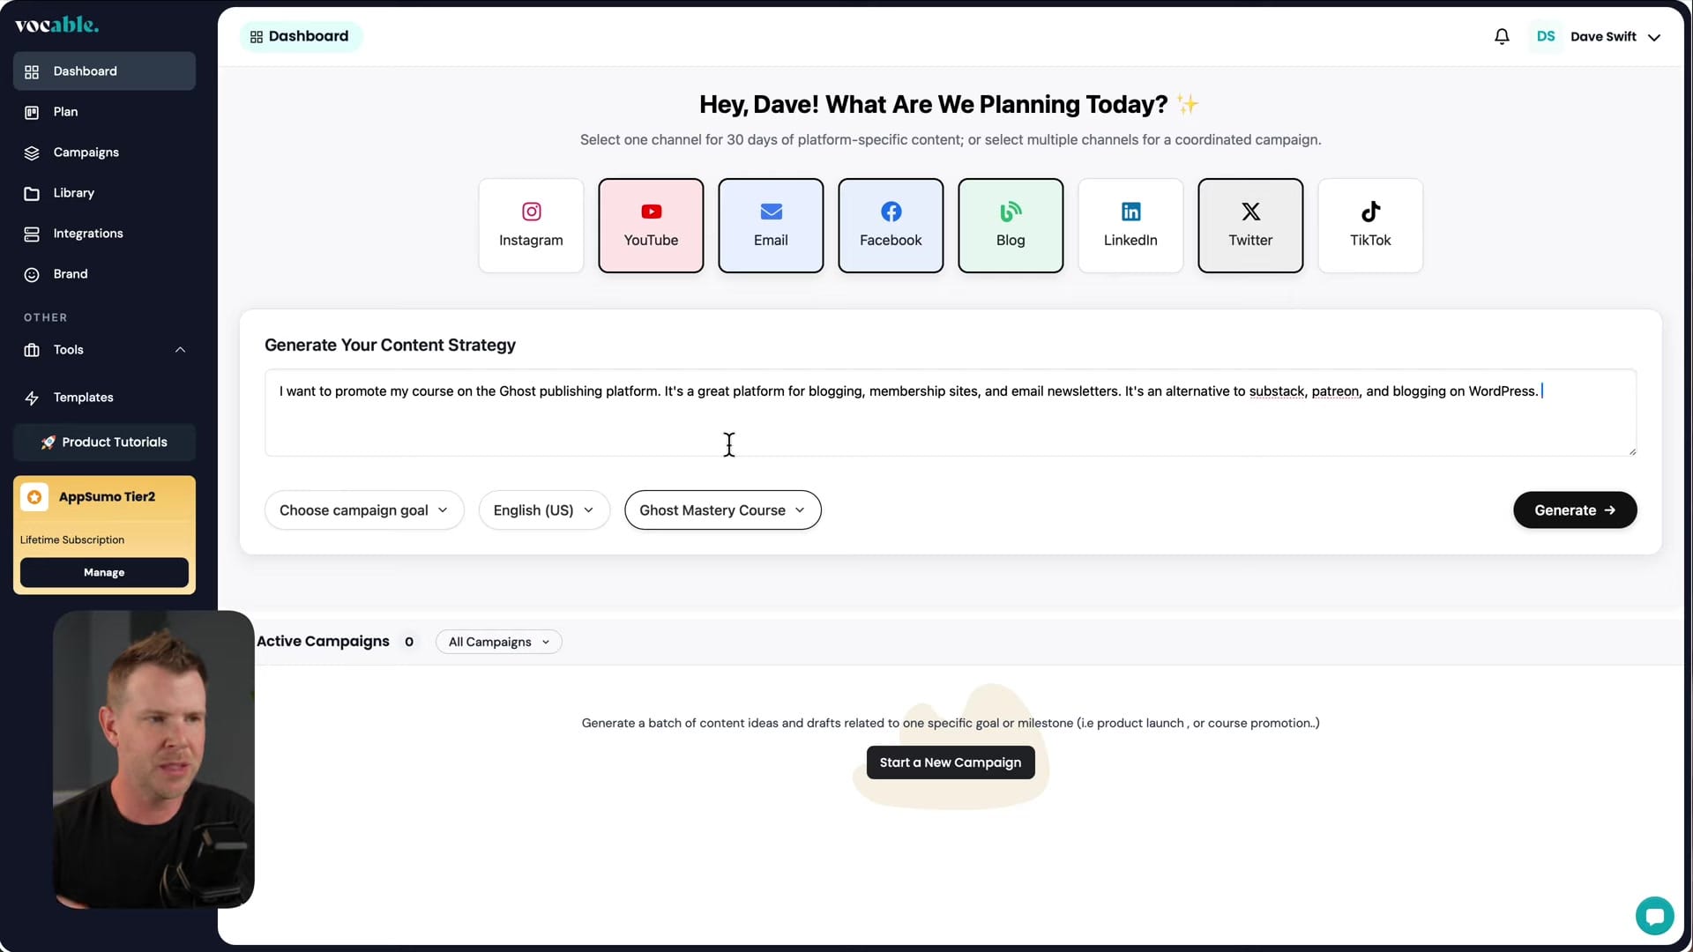Click the Lifetime Subscription label
The height and width of the screenshot is (952, 1693).
tap(72, 539)
